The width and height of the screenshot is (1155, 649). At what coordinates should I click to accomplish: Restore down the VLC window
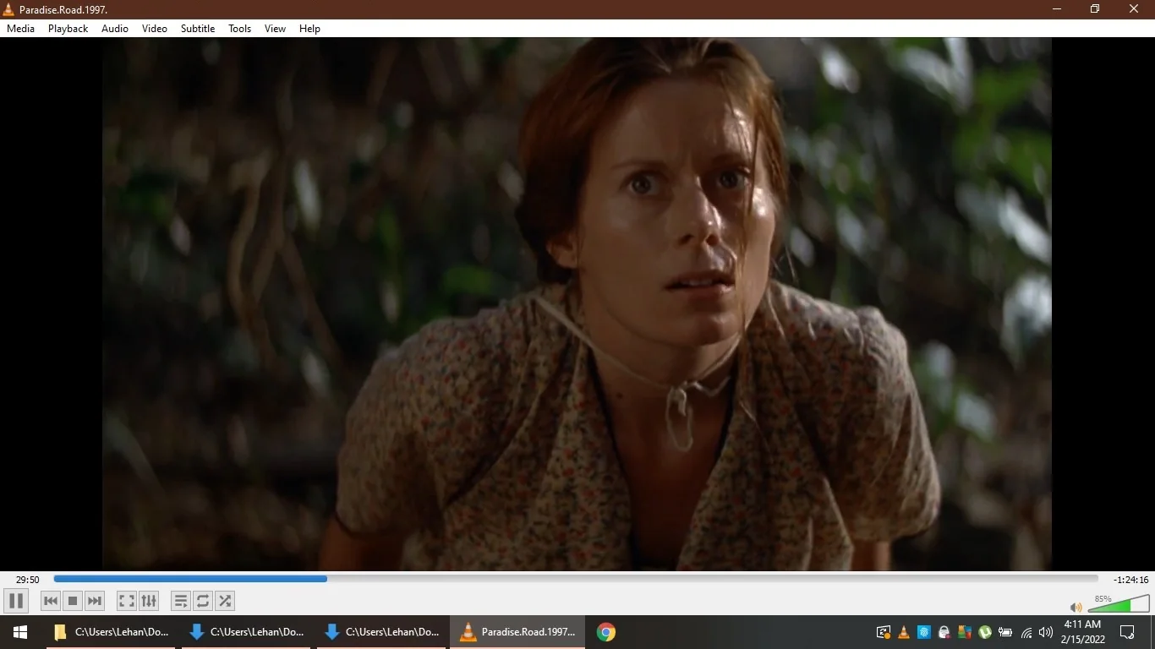coord(1095,9)
